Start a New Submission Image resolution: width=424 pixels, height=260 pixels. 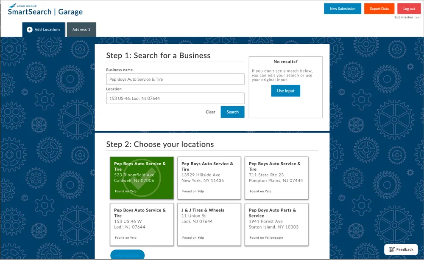pos(342,8)
